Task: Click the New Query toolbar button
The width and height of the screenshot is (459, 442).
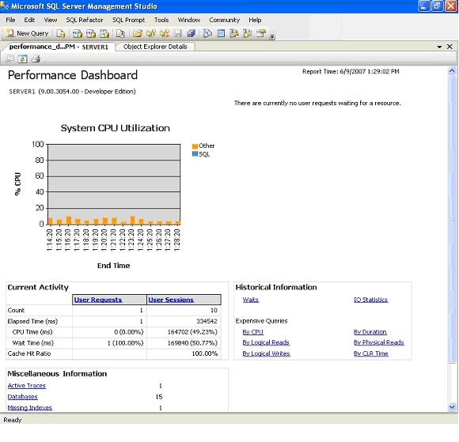Action: pos(27,33)
